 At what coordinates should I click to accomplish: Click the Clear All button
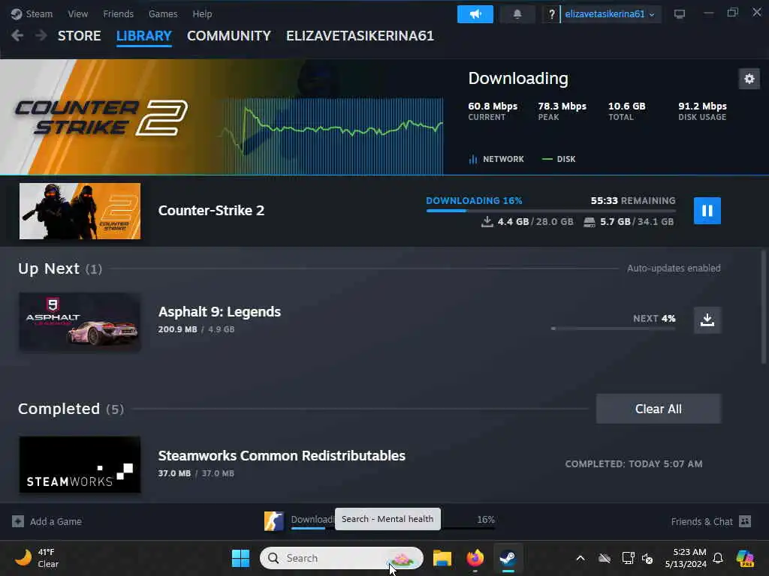click(658, 409)
